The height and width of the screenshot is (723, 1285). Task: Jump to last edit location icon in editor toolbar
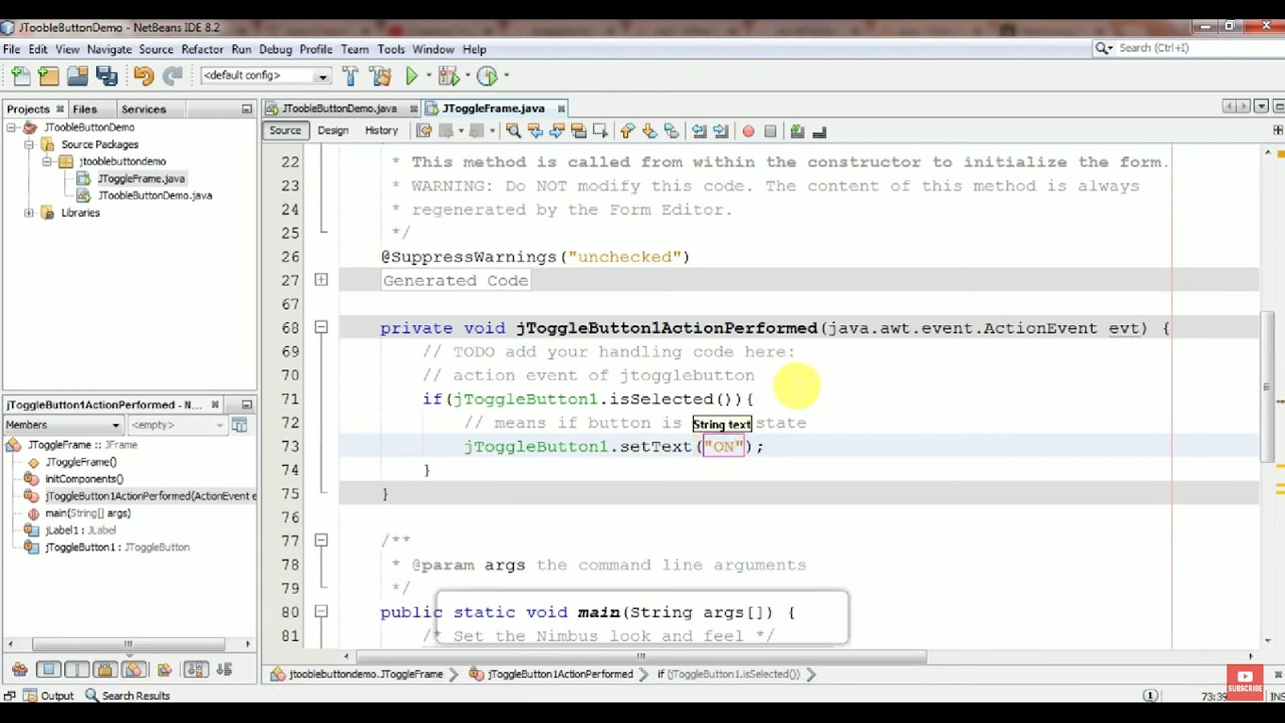pyautogui.click(x=425, y=130)
